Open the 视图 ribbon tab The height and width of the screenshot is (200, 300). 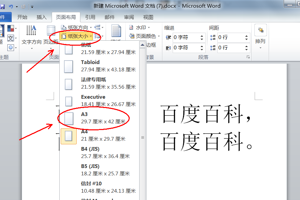148,17
